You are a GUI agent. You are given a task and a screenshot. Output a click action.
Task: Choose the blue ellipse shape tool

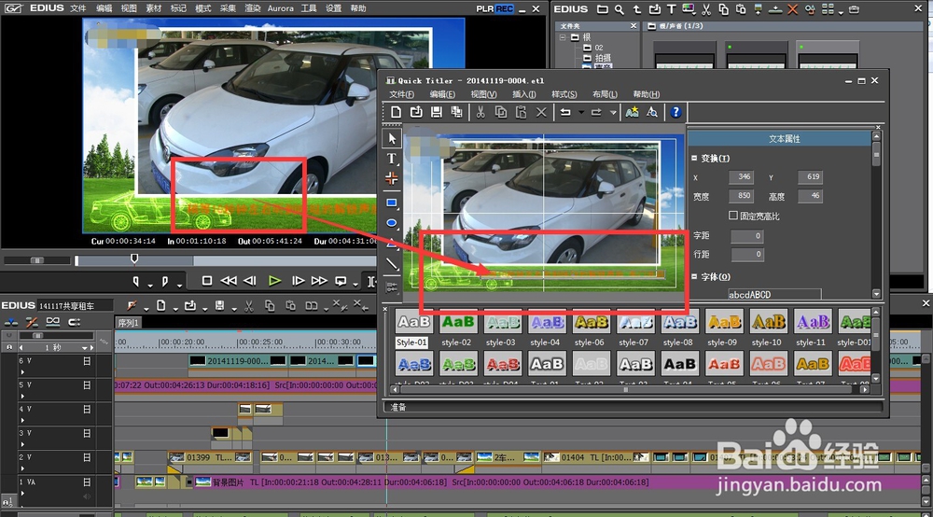coord(392,224)
